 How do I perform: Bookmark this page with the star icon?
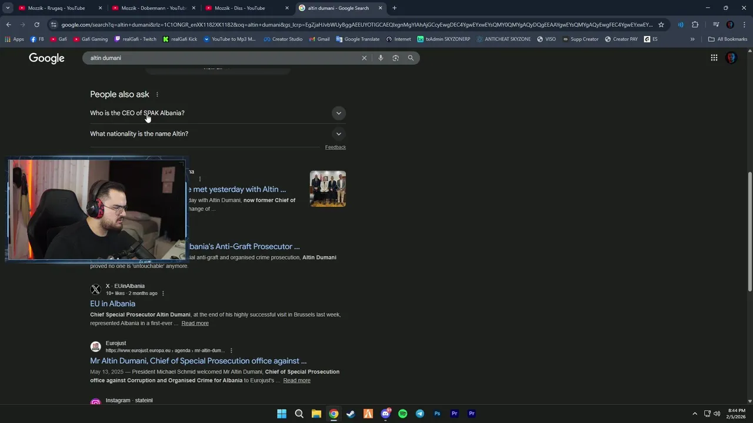pyautogui.click(x=661, y=25)
